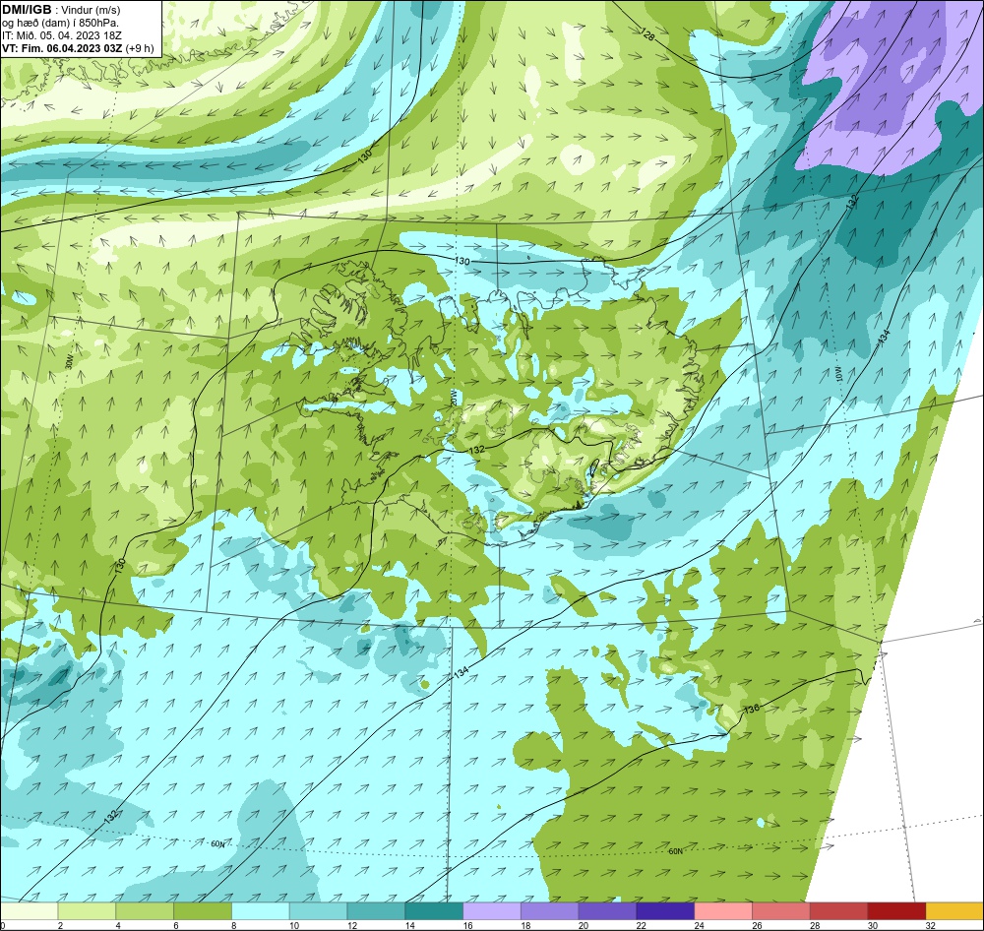Choose the dark indigo 22–24 m/s swatch

tap(665, 911)
